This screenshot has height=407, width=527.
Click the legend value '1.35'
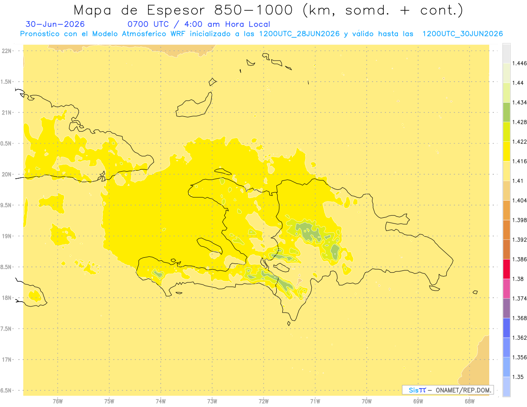pyautogui.click(x=518, y=377)
